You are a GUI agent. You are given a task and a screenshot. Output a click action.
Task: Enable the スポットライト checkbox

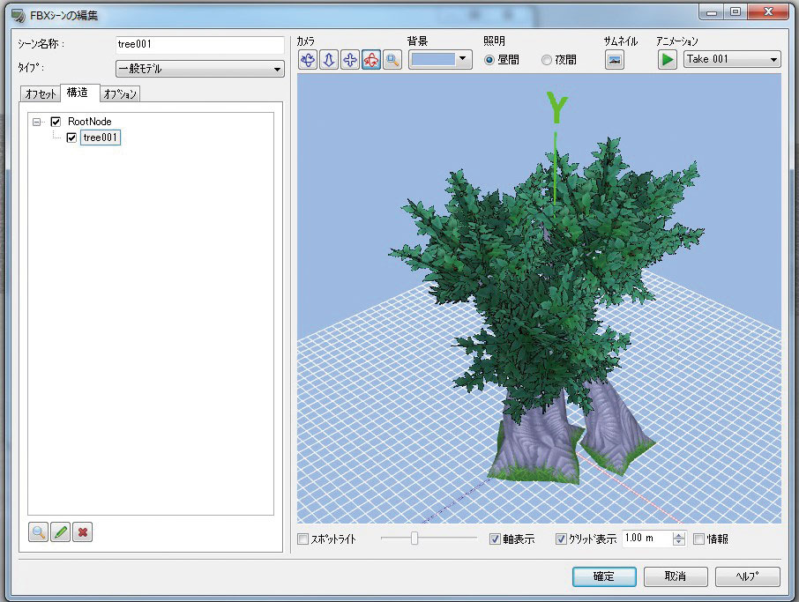pyautogui.click(x=303, y=539)
